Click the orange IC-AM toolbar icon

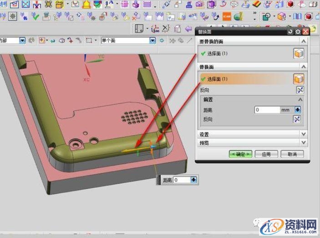(x=226, y=16)
